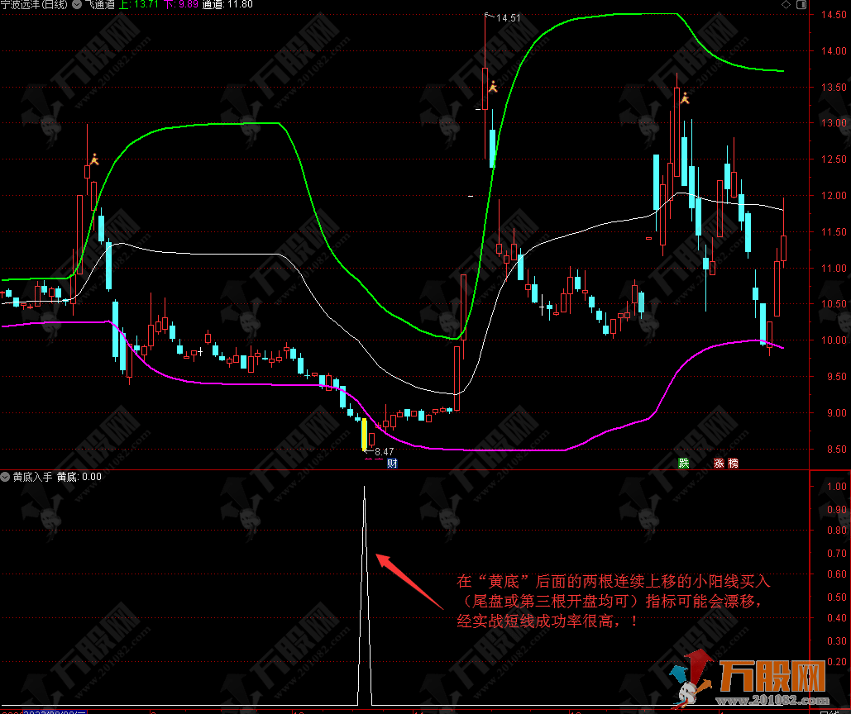
Task: Click the 10.00 price axis label
Action: click(834, 340)
